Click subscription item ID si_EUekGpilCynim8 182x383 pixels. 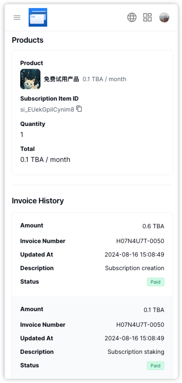click(x=47, y=109)
